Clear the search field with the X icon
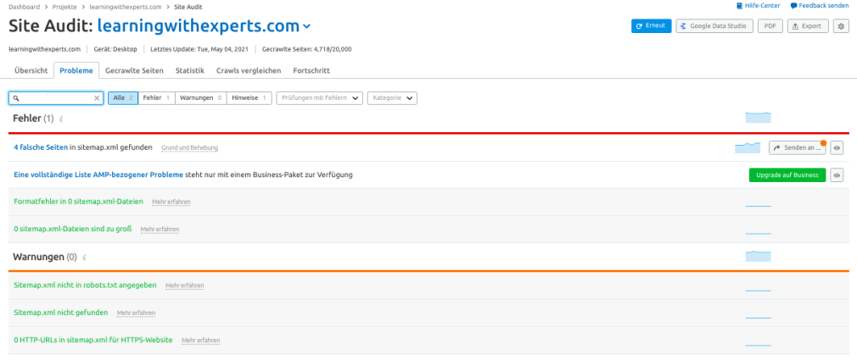This screenshot has height=360, width=857. [x=97, y=98]
